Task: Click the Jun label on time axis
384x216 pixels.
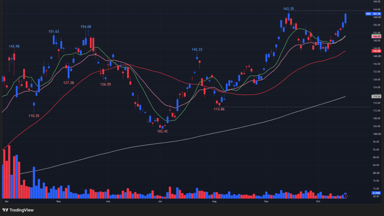Action: click(x=108, y=201)
